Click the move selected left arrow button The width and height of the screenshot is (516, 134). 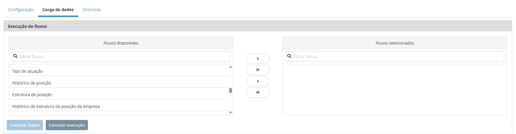coord(258,81)
